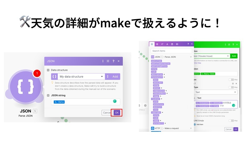Screen dimensions: 252x142
Task: Click the Text message input field
Action: 216,104
